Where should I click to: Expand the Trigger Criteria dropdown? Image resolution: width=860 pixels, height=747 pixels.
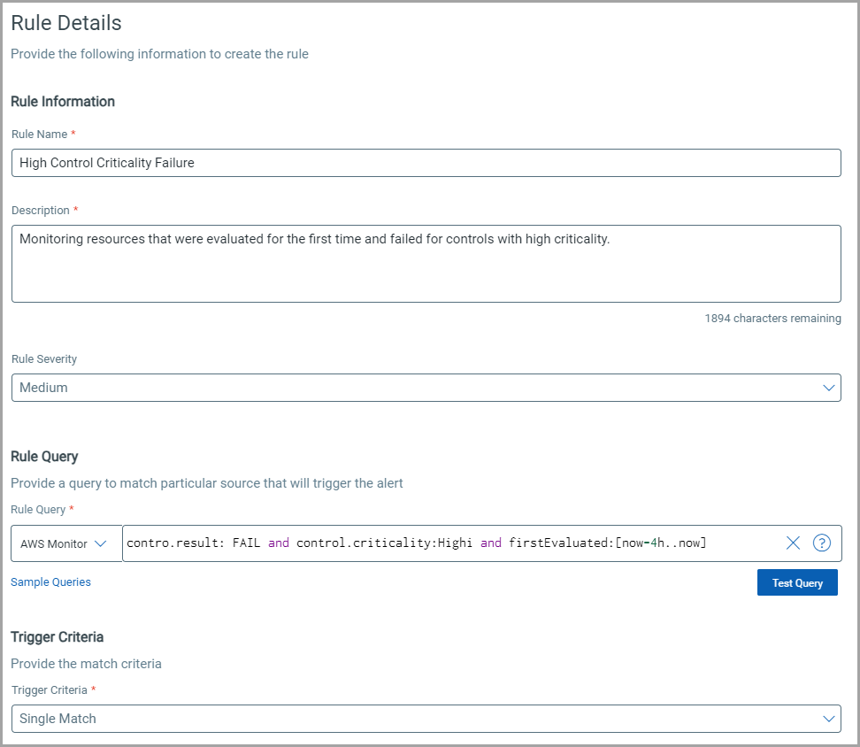(x=426, y=719)
